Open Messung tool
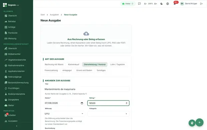 tap(12, 39)
